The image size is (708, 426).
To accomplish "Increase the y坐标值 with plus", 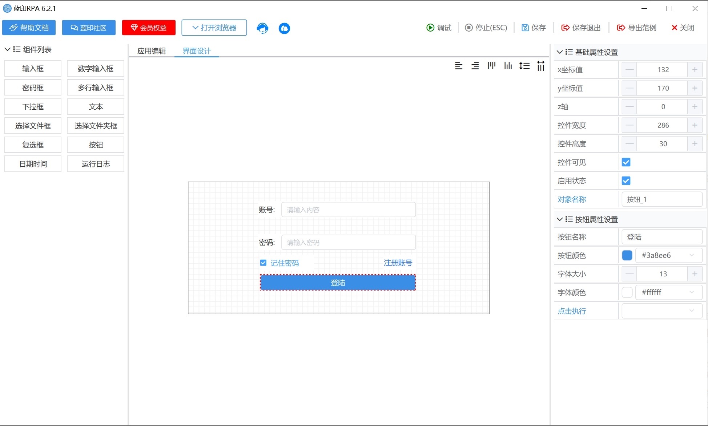I will coord(695,88).
